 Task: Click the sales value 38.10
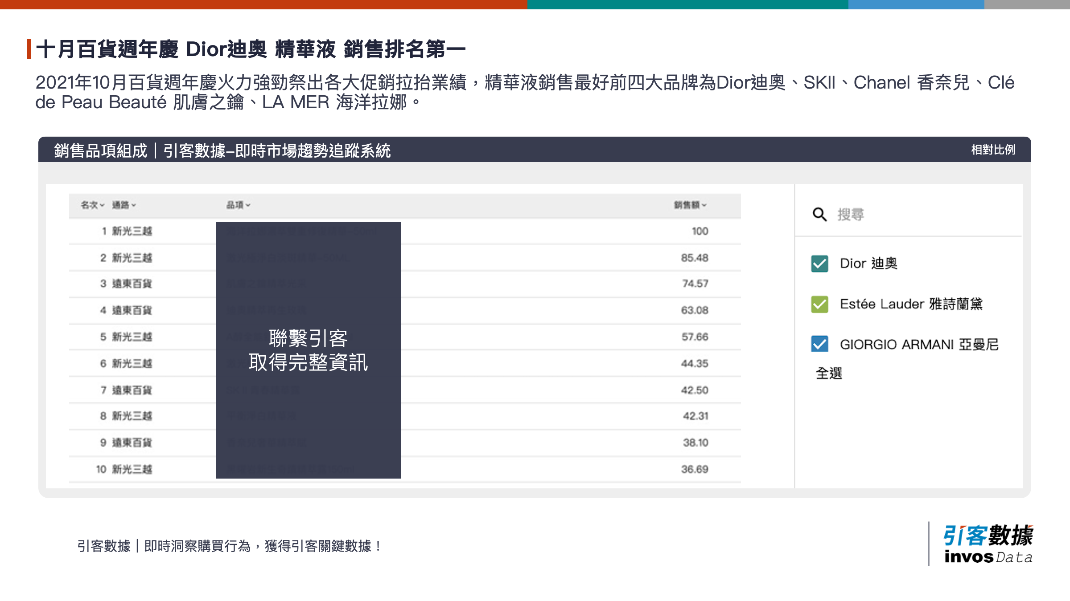tap(695, 443)
